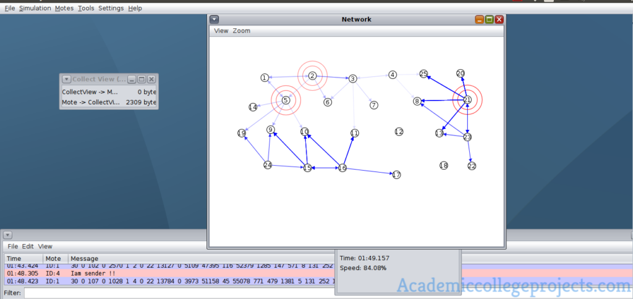The width and height of the screenshot is (633, 299).
Task: Select mote node 23
Action: pos(467,137)
